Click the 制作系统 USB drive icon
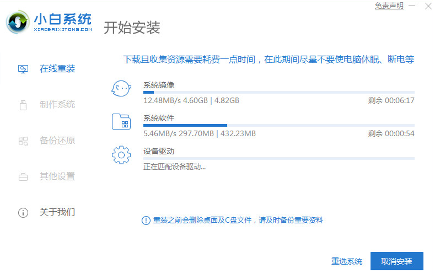Viewport: 433px width, 276px height. click(23, 105)
